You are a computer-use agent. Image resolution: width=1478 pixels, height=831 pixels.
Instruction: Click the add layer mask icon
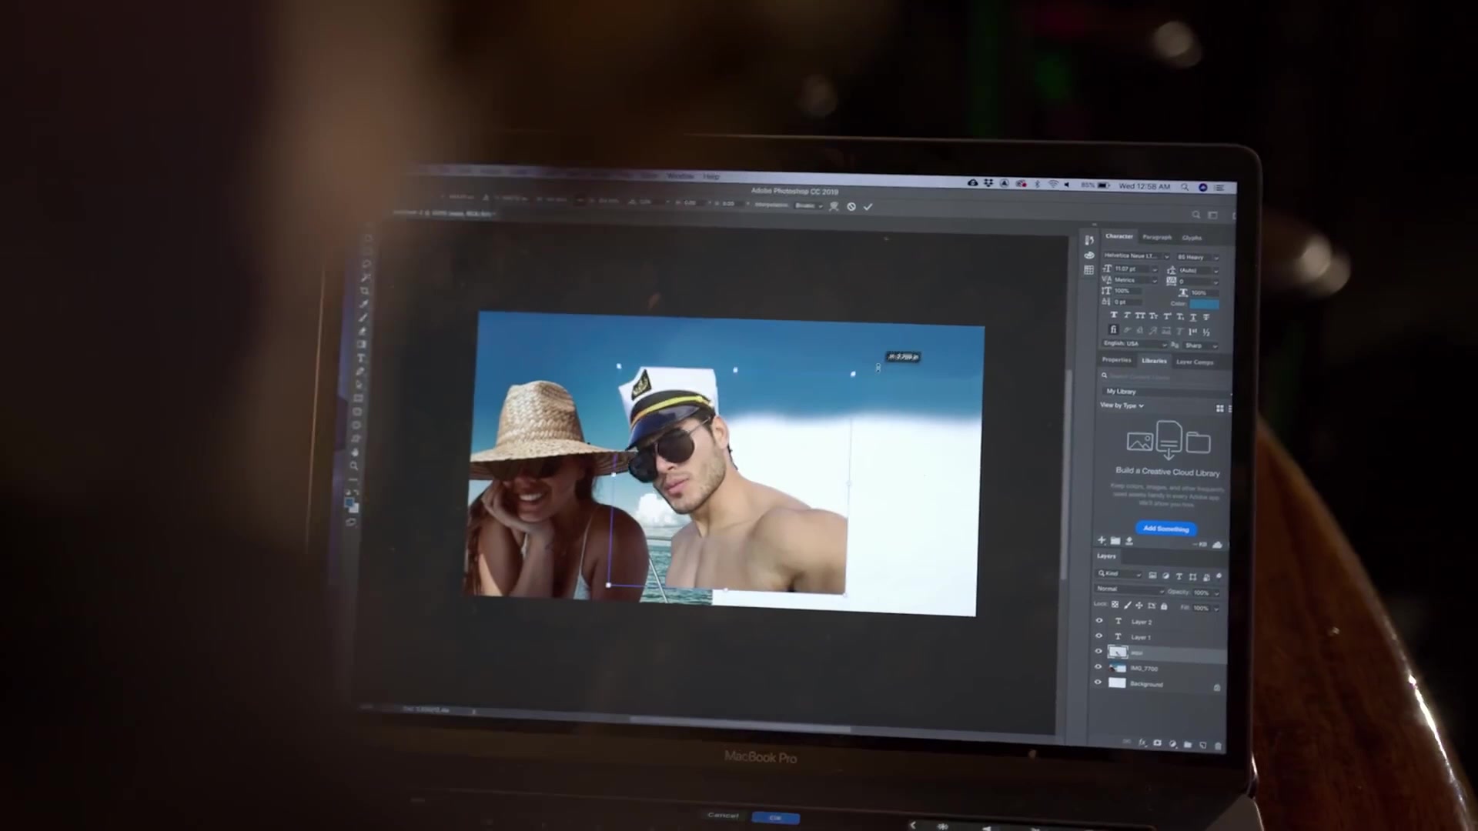point(1157,743)
